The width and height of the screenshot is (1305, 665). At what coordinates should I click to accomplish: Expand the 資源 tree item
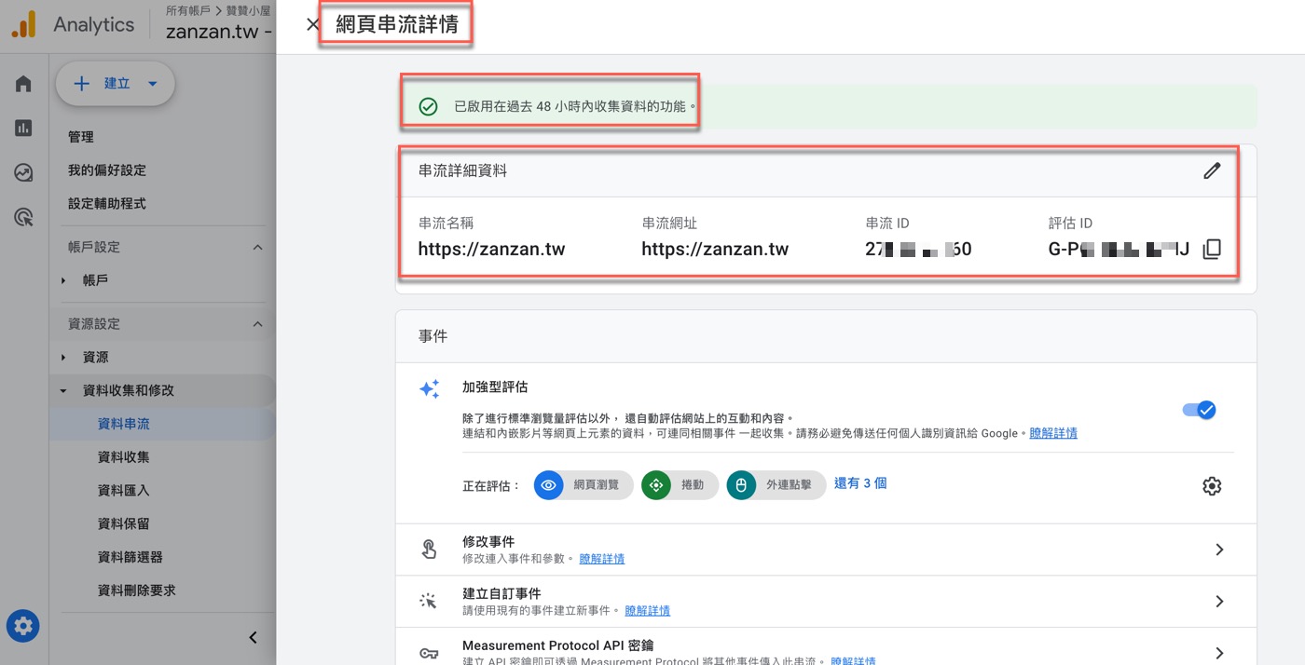pos(63,358)
